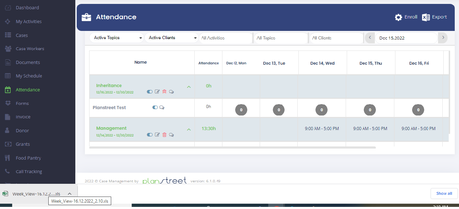
Task: Open Dashboard in the sidebar
Action: 27,7
